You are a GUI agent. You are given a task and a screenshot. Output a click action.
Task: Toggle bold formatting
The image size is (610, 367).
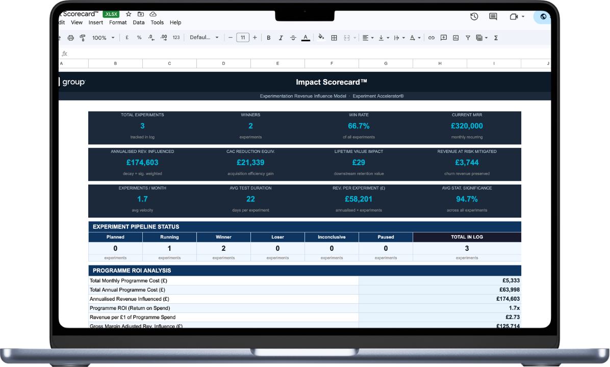click(x=269, y=37)
